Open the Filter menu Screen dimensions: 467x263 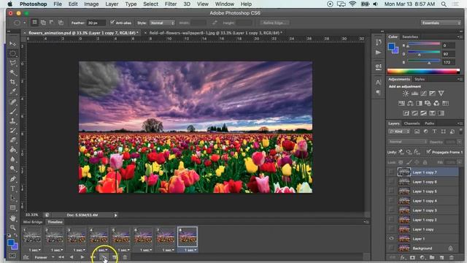coord(171,4)
